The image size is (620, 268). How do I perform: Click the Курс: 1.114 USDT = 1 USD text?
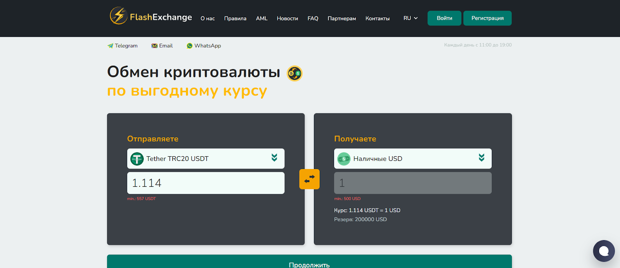(x=367, y=210)
